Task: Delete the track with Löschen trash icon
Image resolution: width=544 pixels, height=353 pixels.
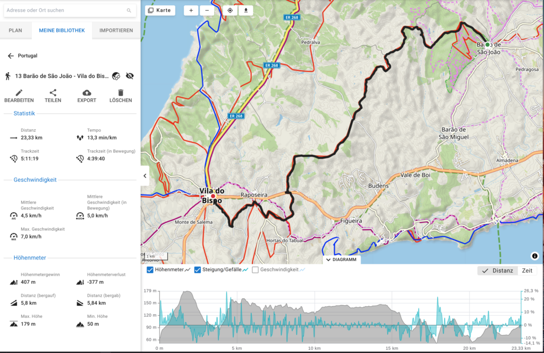Action: click(121, 93)
